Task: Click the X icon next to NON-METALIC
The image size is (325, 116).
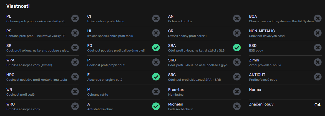Action: click(318, 33)
